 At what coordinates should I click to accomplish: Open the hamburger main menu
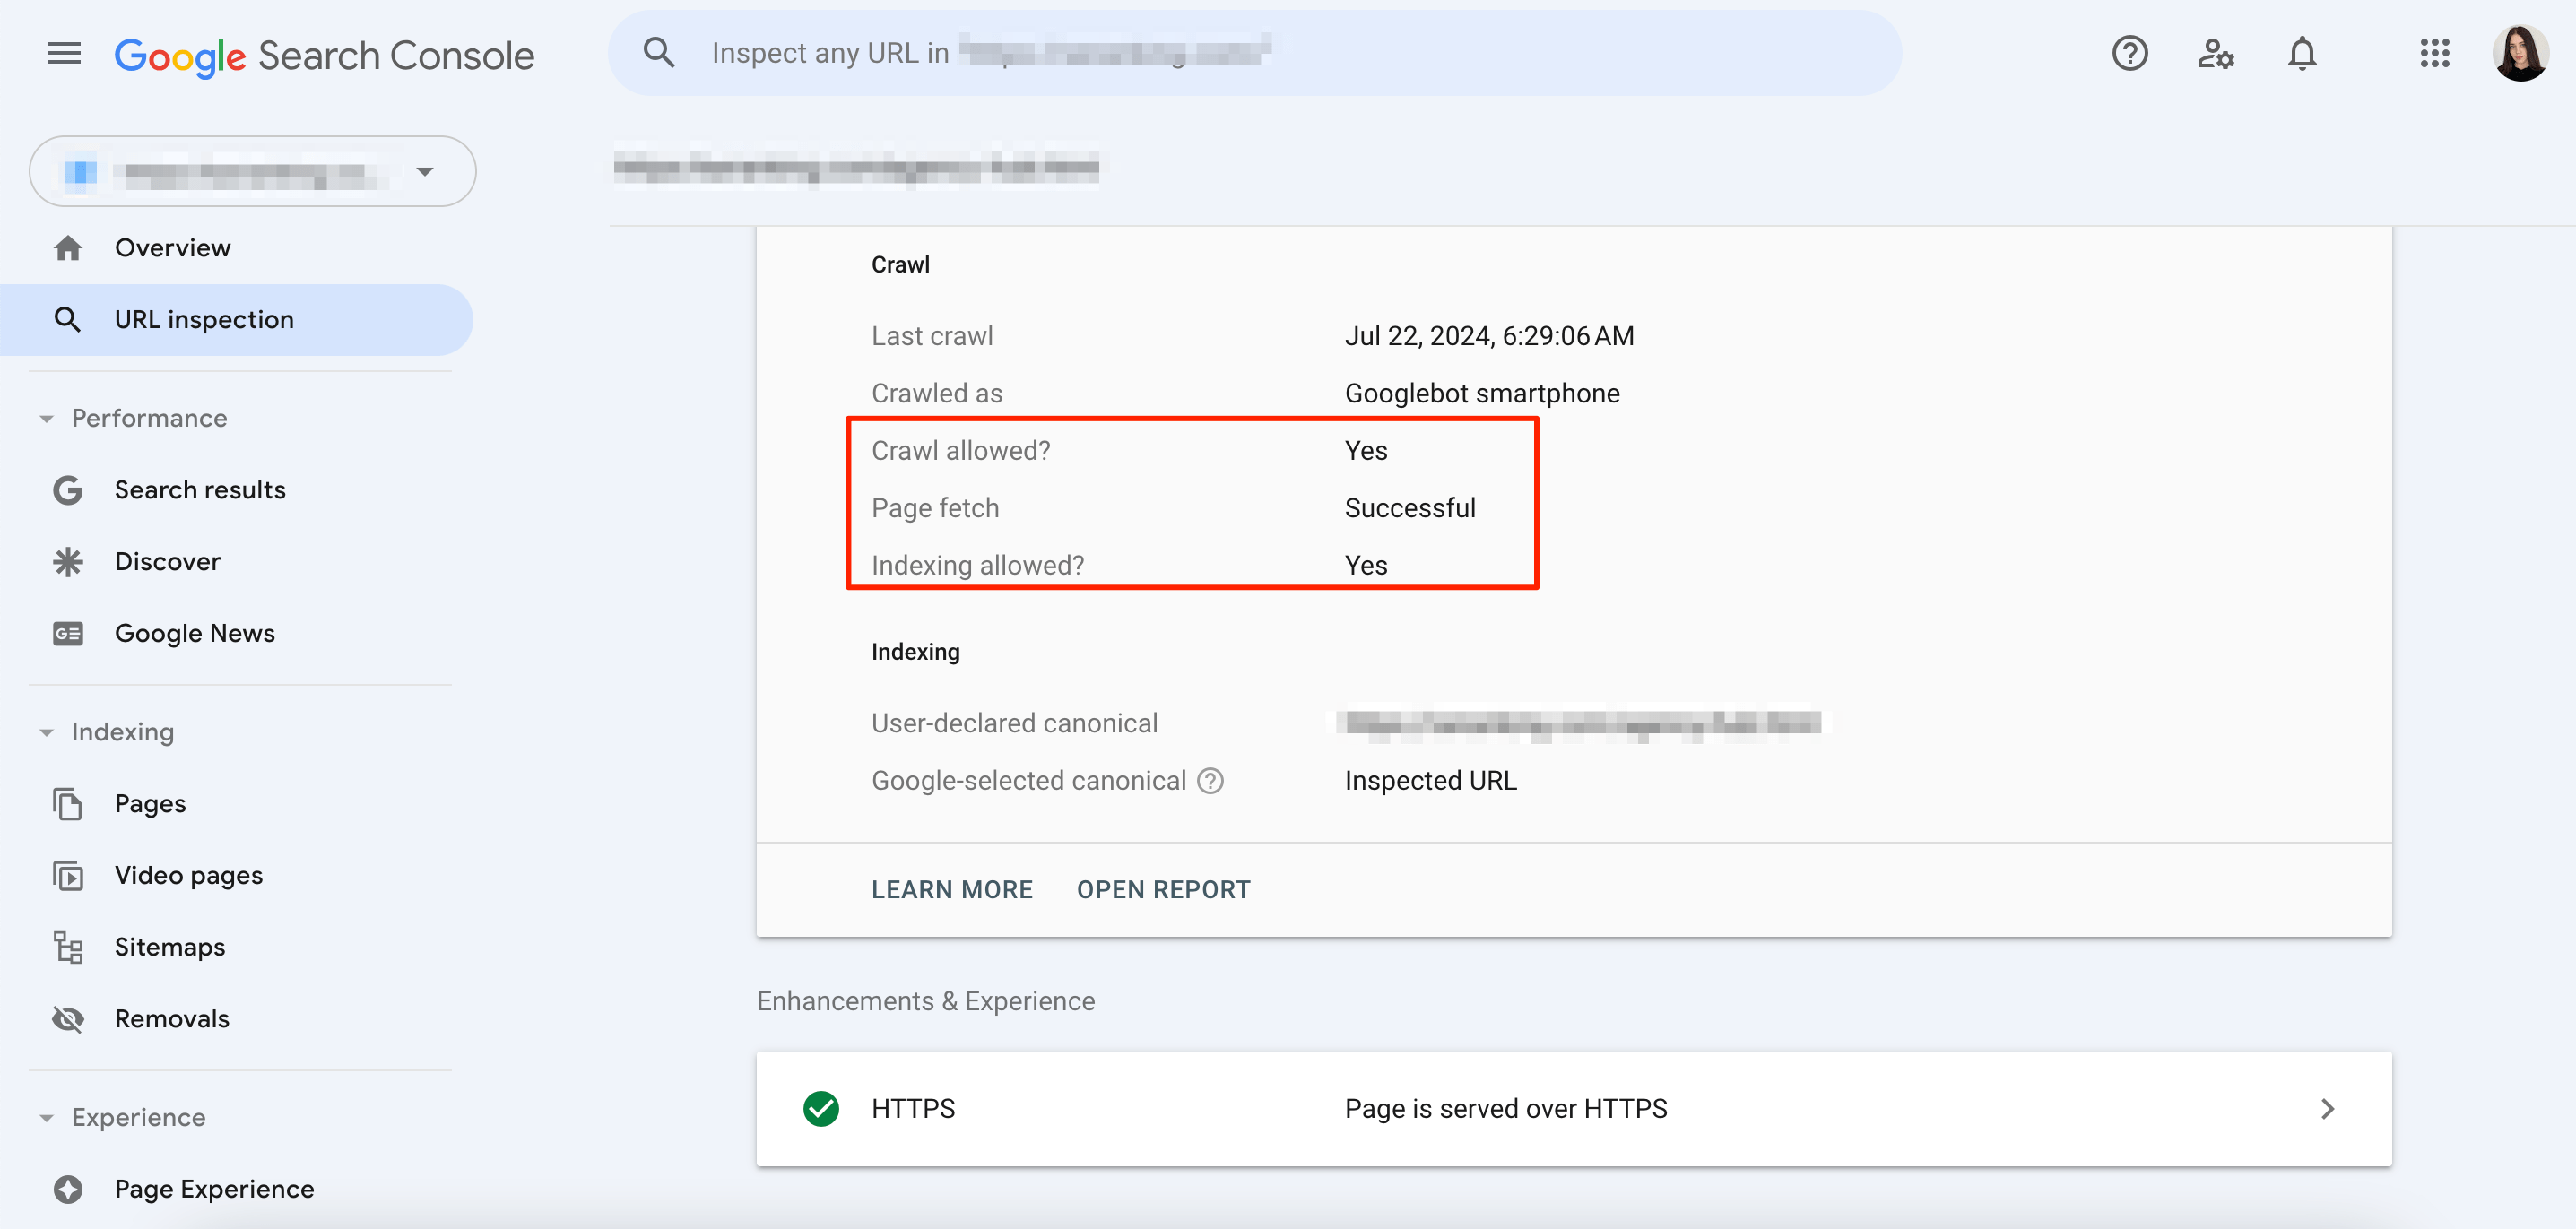click(64, 53)
